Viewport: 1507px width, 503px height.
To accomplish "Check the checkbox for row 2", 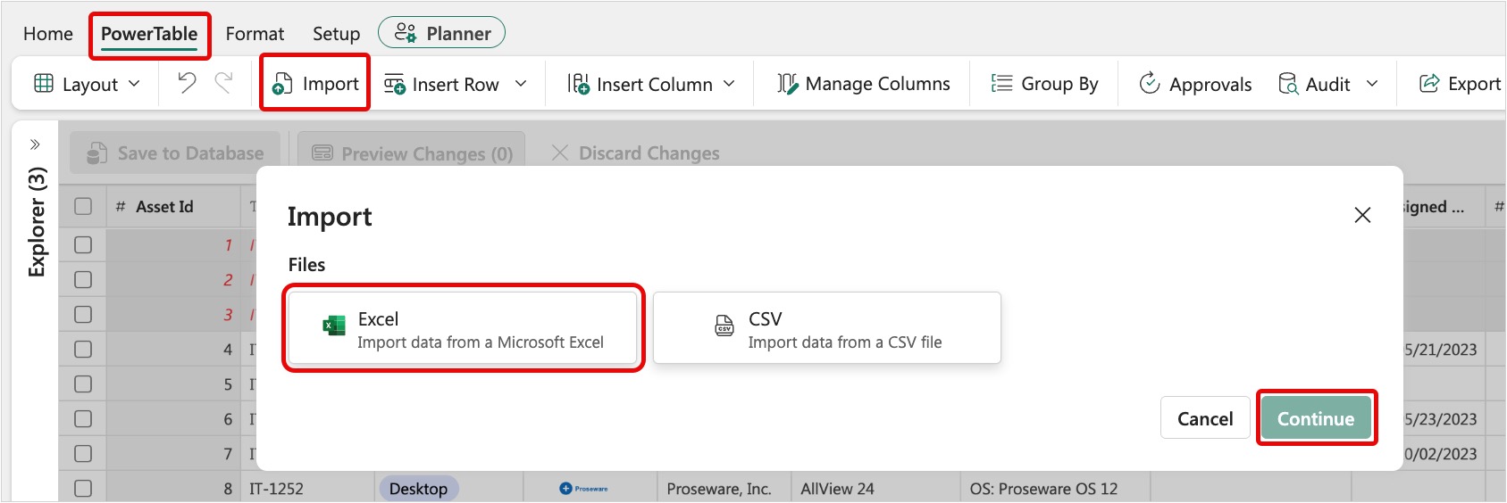I will coord(83,279).
